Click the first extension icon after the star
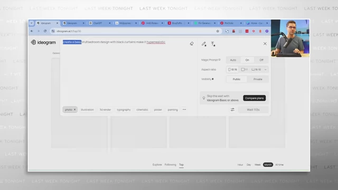Viewport: 338px width, 190px height. (227, 31)
